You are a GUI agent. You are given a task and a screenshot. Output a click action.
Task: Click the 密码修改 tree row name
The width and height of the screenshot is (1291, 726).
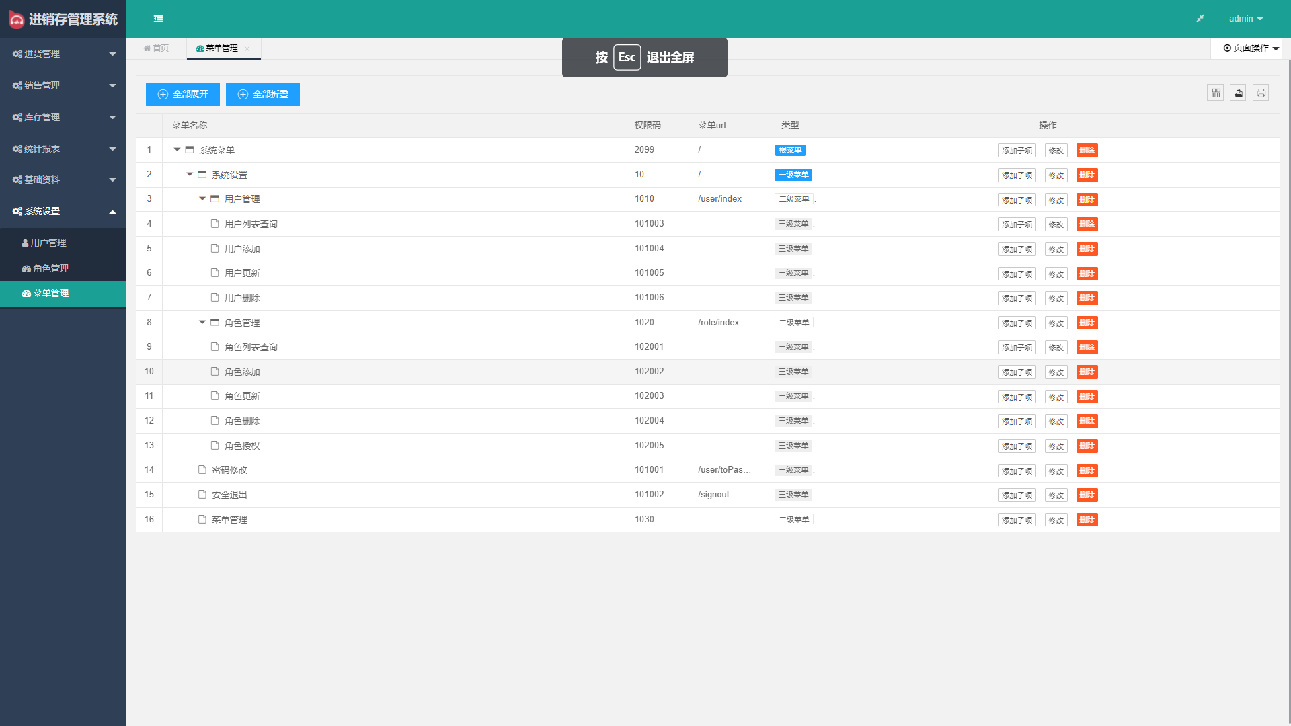229,471
